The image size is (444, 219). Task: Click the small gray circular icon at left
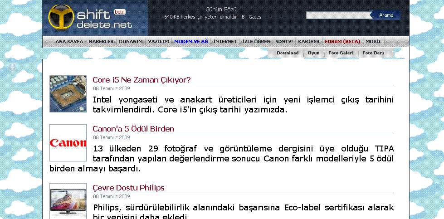[12, 67]
